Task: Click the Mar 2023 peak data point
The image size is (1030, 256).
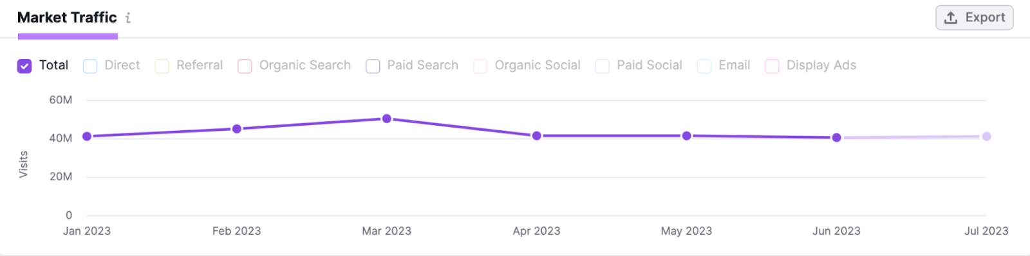Action: coord(387,119)
